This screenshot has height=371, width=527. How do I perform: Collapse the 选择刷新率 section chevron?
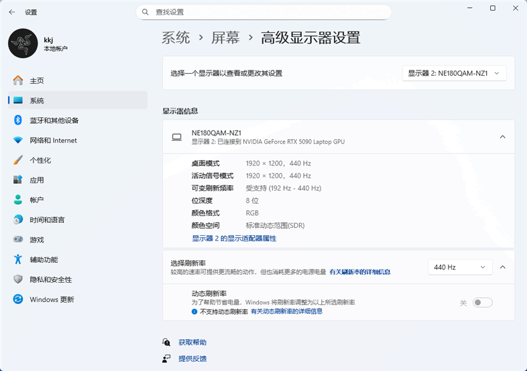coord(503,267)
